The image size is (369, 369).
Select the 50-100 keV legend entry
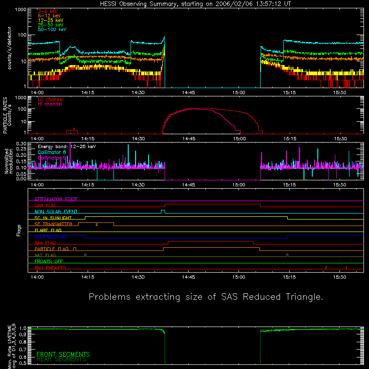(52, 30)
